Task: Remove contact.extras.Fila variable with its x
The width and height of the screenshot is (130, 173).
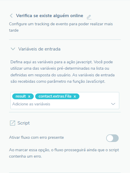Action: click(x=75, y=96)
